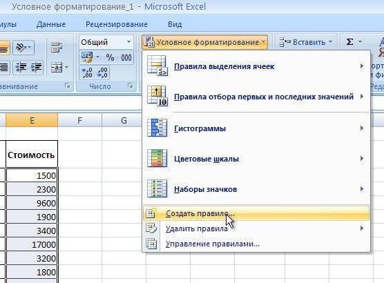This screenshot has height=283, width=384.
Task: Click the Условное форматирование button
Action: pos(204,42)
